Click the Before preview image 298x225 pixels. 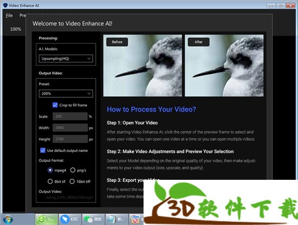(x=143, y=66)
